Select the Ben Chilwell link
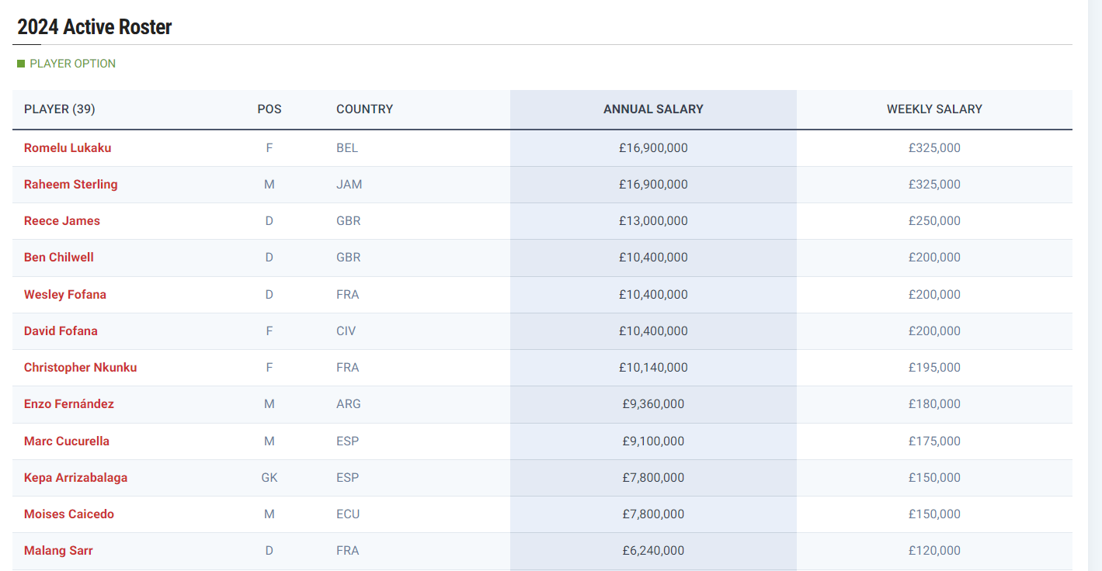Viewport: 1102px width, 571px height. 59,258
